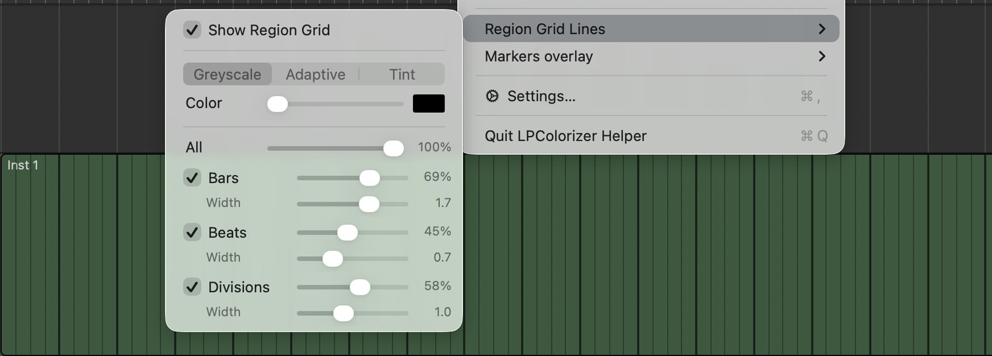Image resolution: width=992 pixels, height=356 pixels.
Task: Click the Color slider track
Action: click(335, 104)
